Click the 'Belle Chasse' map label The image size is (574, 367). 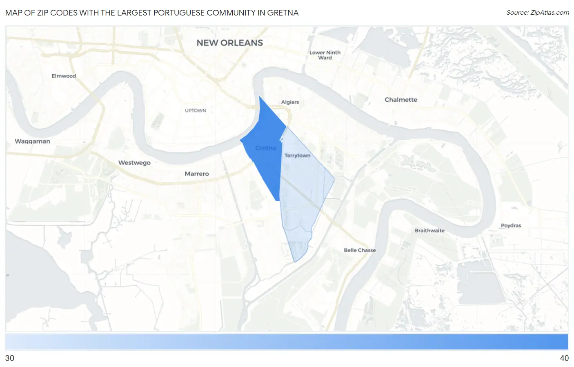click(360, 250)
